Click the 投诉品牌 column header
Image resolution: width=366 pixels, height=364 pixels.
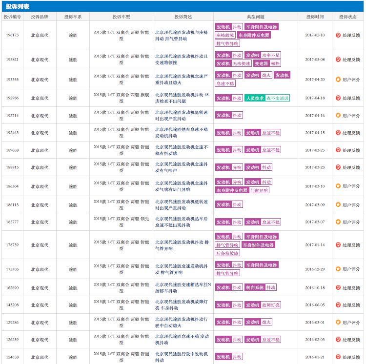tap(40, 17)
